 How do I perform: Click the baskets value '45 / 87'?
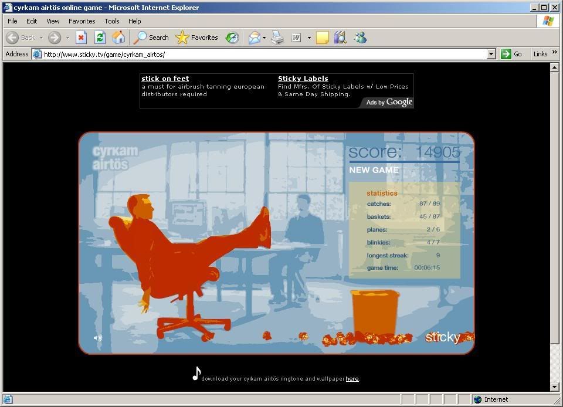coord(429,216)
